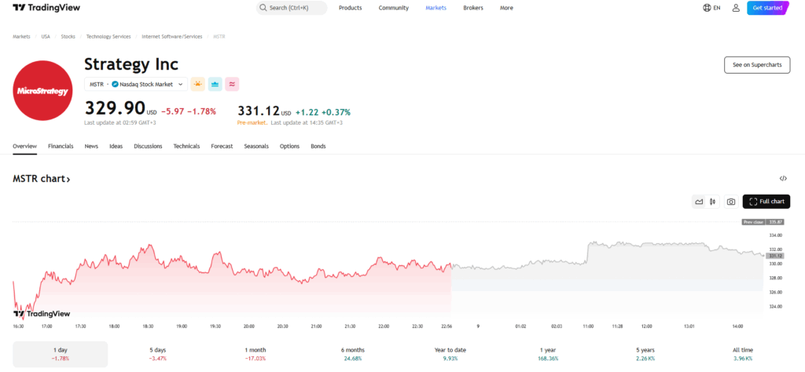Select the 1 month range

point(255,354)
